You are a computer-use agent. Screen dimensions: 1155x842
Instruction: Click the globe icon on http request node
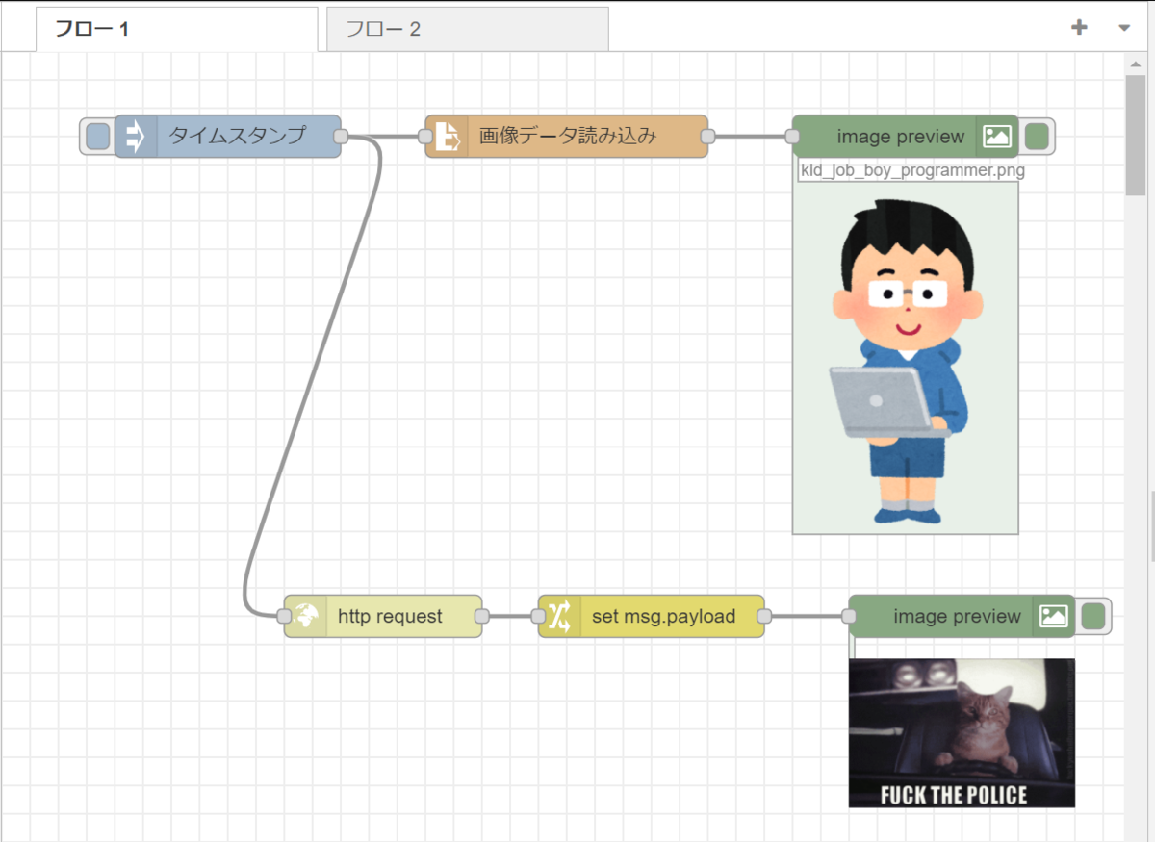tap(306, 616)
